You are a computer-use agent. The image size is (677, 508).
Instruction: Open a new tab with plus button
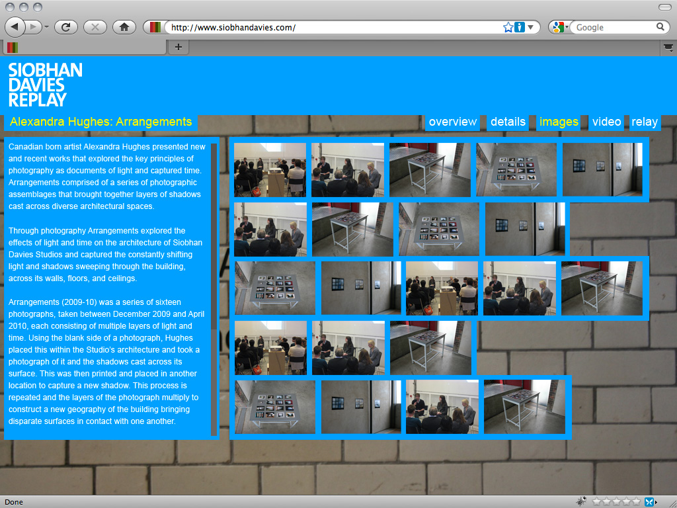tap(178, 47)
